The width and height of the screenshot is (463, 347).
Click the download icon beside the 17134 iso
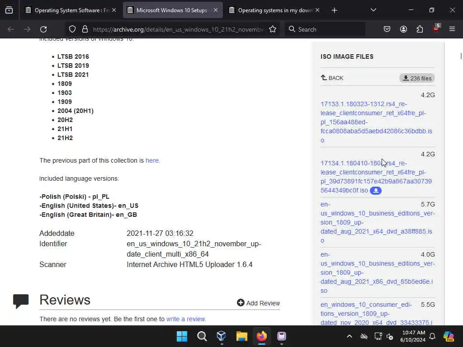pos(376,191)
